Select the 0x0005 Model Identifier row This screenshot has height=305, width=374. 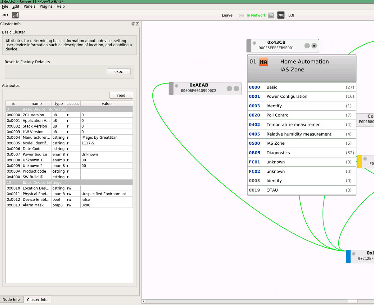[70, 143]
